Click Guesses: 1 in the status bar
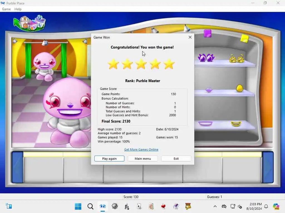 215,197
